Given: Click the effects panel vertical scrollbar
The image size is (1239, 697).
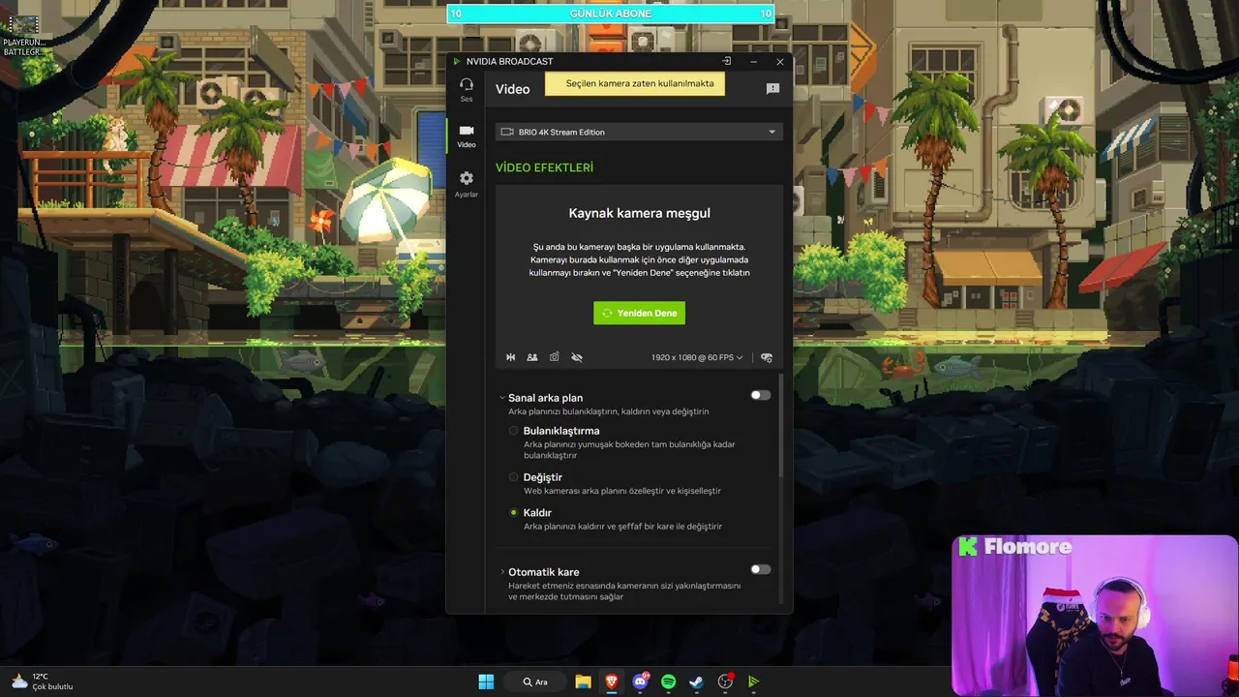Looking at the screenshot, I should click(781, 426).
